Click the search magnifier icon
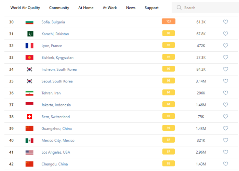239x171 pixels. 179,8
